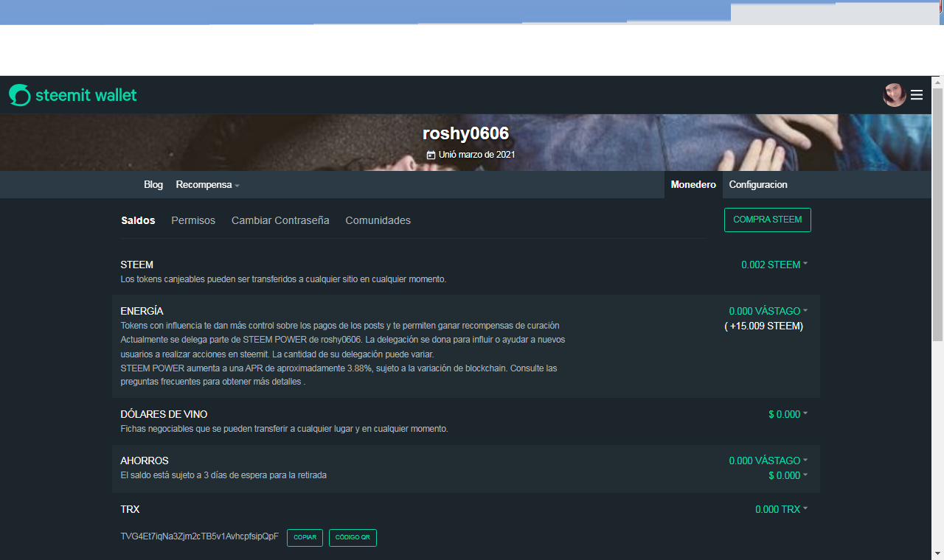The image size is (944, 560).
Task: Click the TRX address TVG4Et7iqNa3Zjm2cTB5v1AvhcpfsipQpF
Action: point(200,536)
